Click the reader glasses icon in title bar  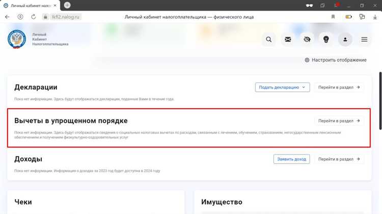tap(309, 6)
